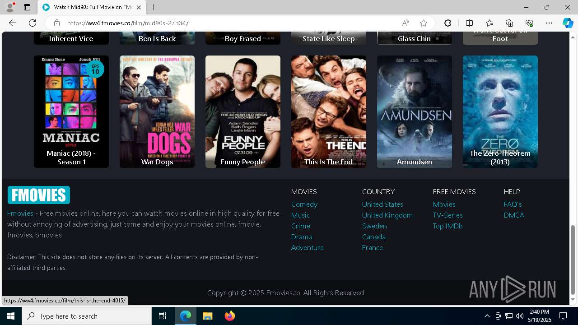This screenshot has height=325, width=578.
Task: Open Browser essentials heart icon
Action: [x=529, y=23]
